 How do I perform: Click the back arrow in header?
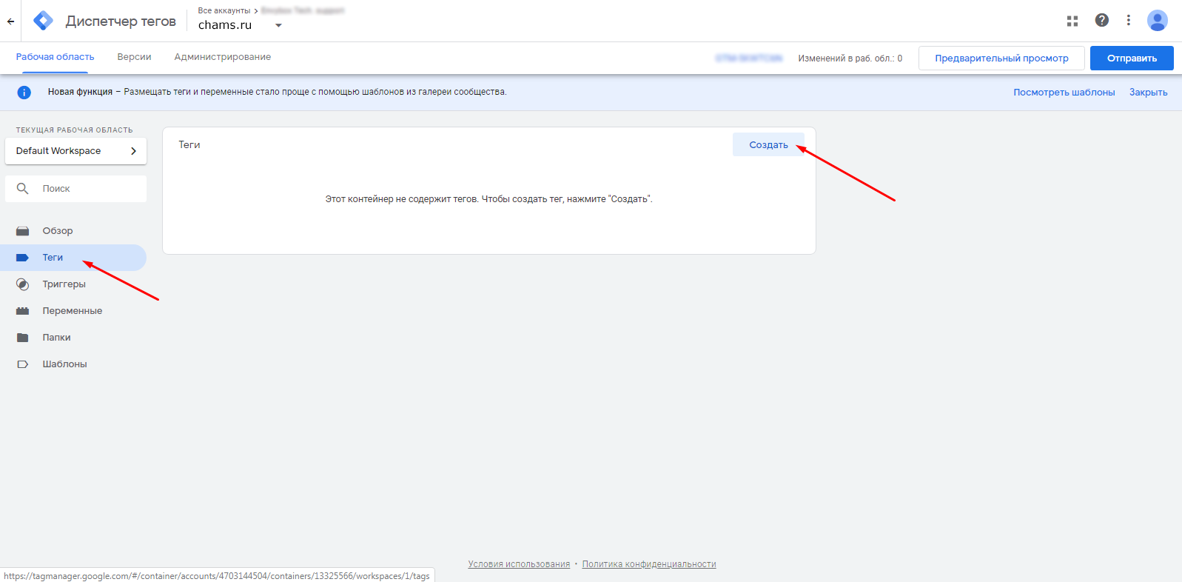(x=10, y=21)
